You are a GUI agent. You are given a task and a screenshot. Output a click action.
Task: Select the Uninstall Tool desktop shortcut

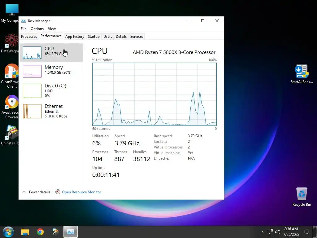click(10, 135)
